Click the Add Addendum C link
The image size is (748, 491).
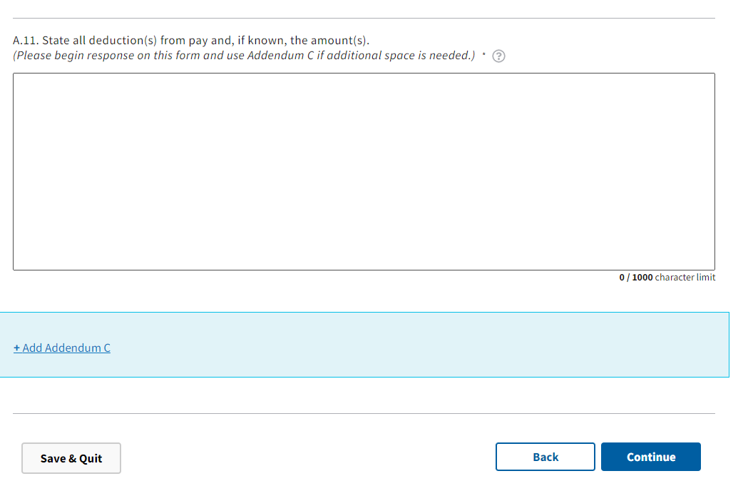[x=62, y=348]
